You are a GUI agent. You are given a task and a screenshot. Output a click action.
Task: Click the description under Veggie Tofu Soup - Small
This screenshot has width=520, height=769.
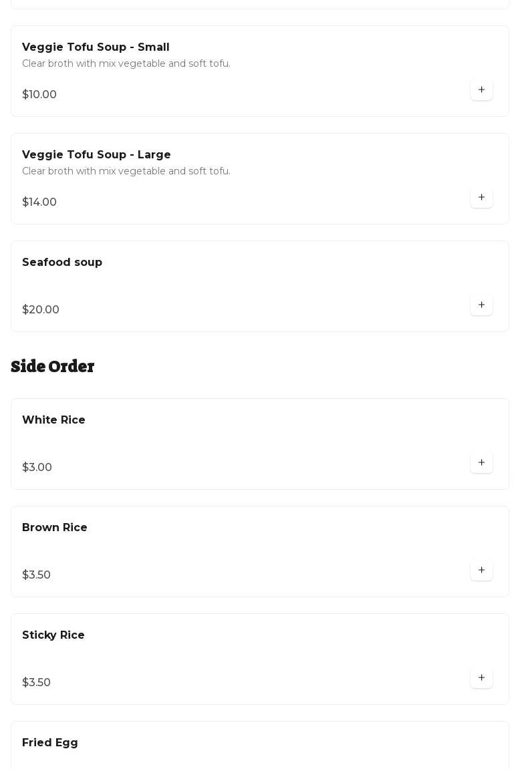point(126,64)
